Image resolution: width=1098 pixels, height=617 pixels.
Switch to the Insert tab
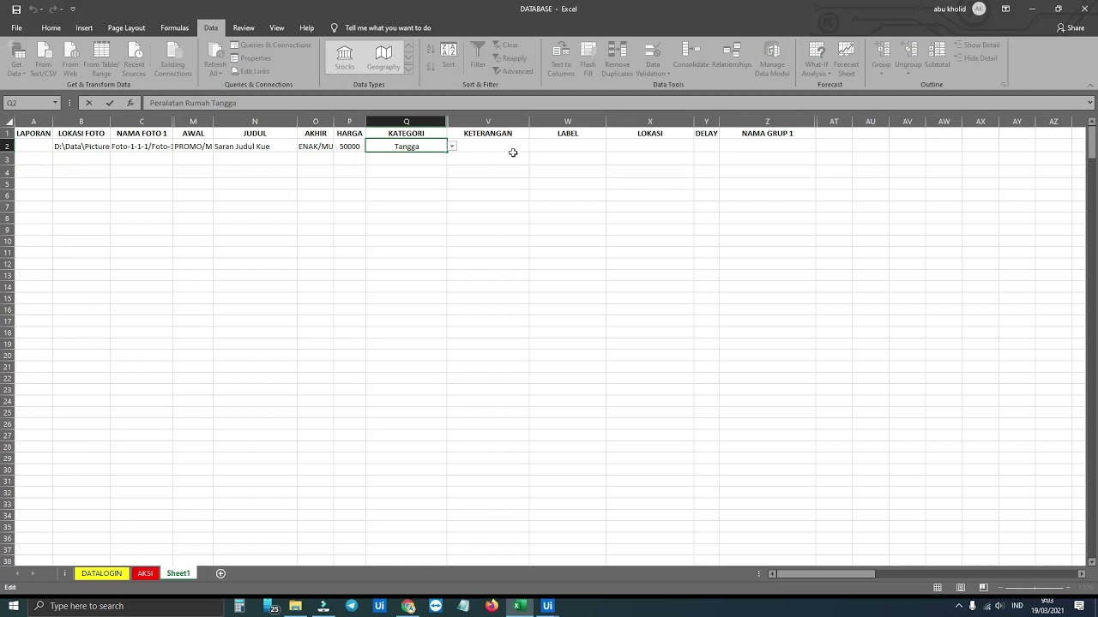pos(84,27)
